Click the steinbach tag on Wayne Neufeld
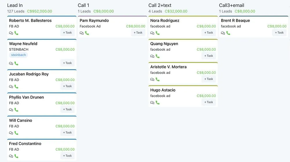290x162 pixels. [x=19, y=55]
